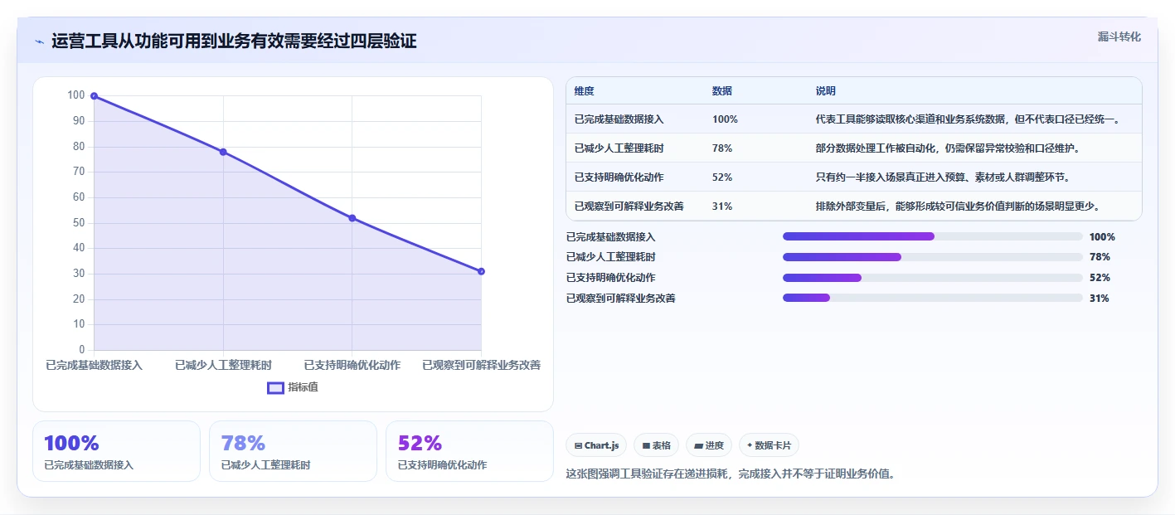This screenshot has width=1175, height=515.
Task: Click table cell 已减少人工整理耗时
Action: (x=619, y=148)
